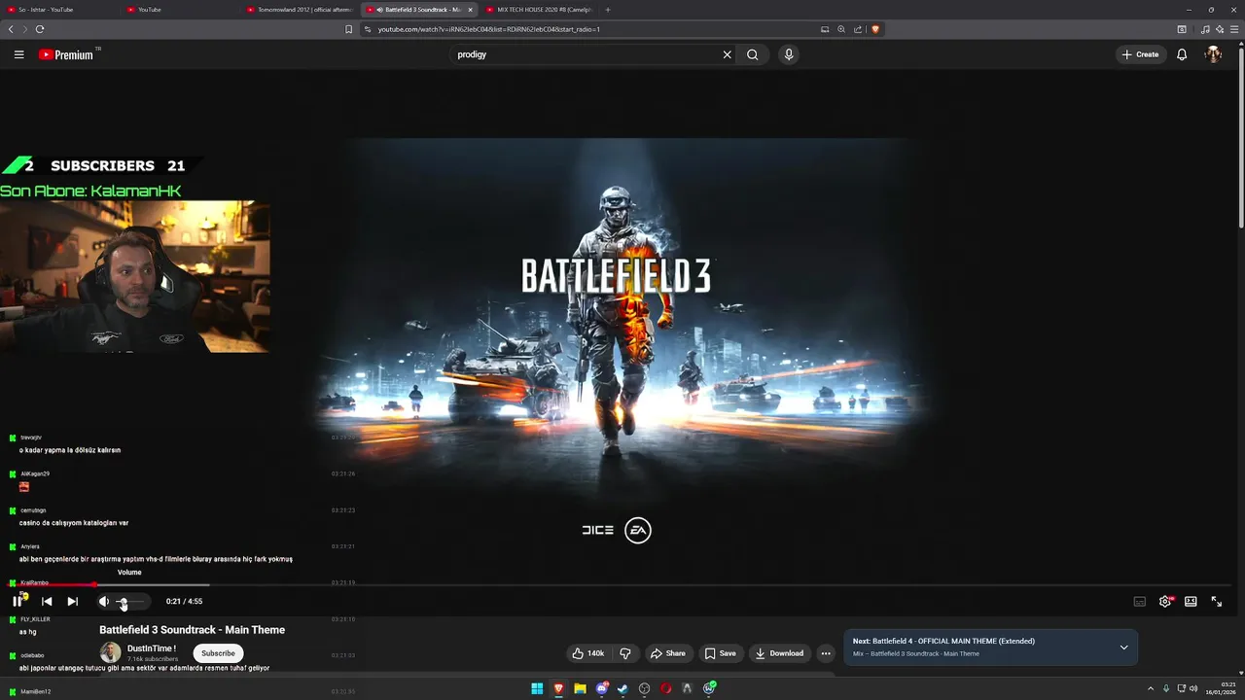Skip to the previous video

point(47,602)
